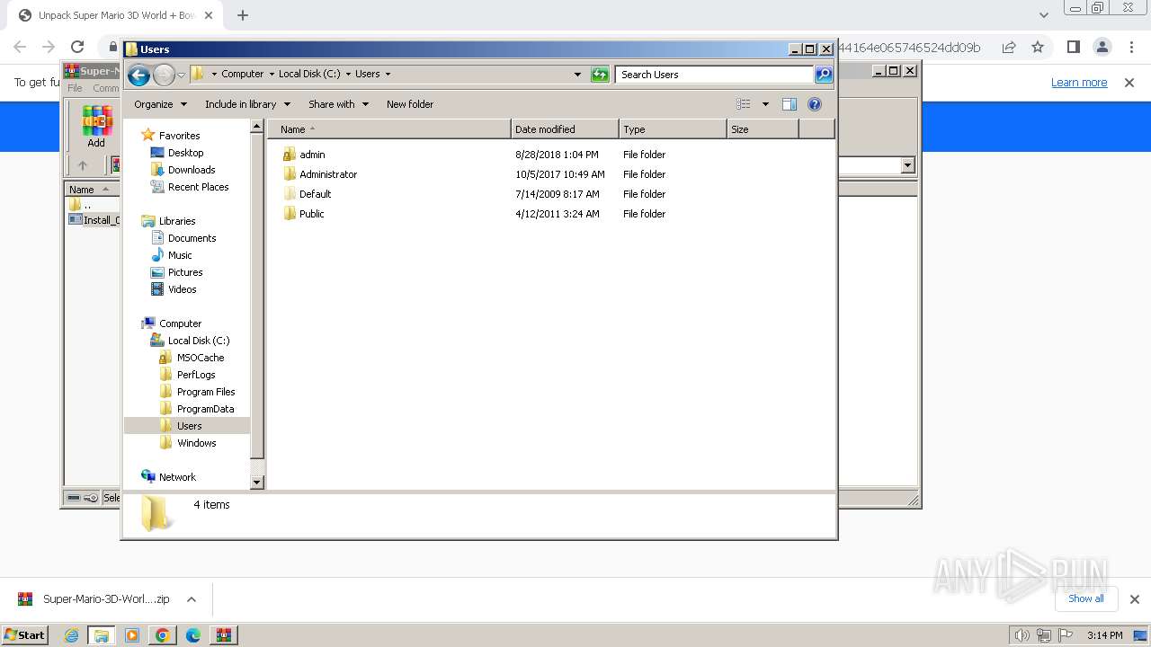Open Share with dropdown

pos(338,104)
